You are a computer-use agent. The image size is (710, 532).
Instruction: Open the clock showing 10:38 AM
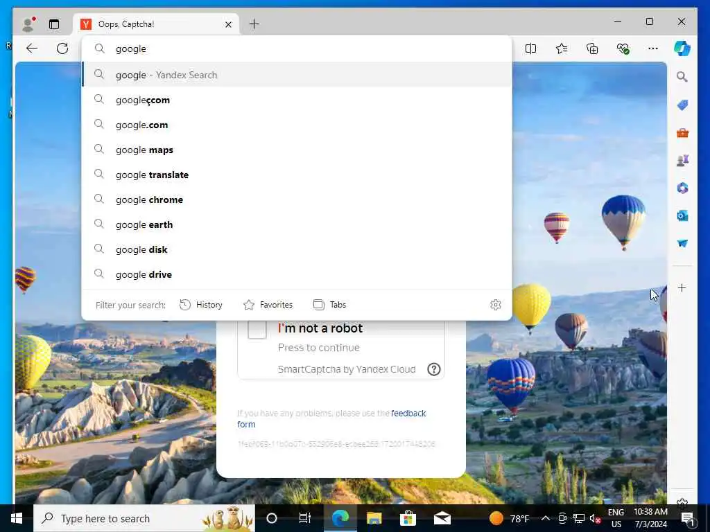click(650, 518)
